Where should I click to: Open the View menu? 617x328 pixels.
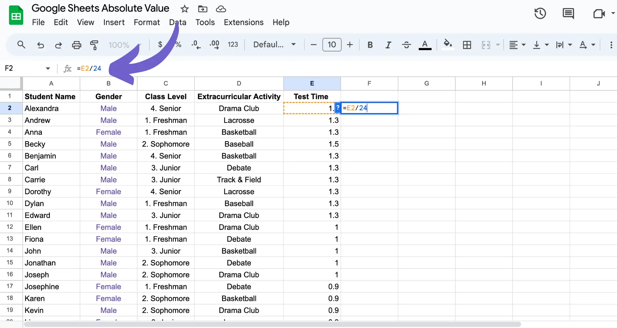point(85,22)
